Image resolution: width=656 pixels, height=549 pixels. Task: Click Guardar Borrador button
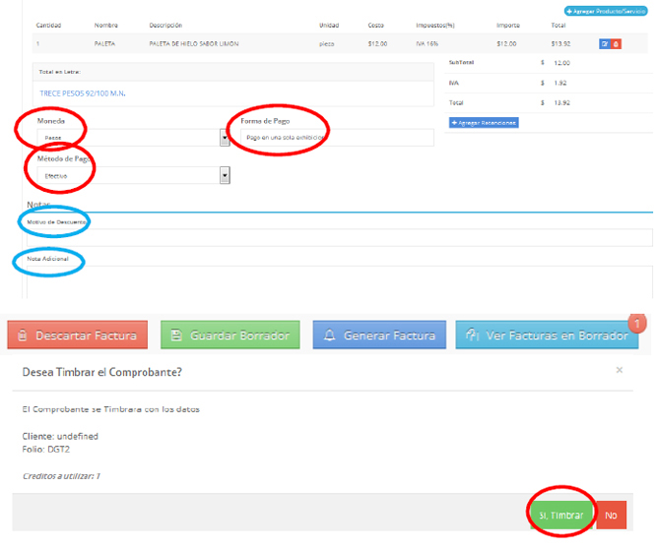coord(230,335)
